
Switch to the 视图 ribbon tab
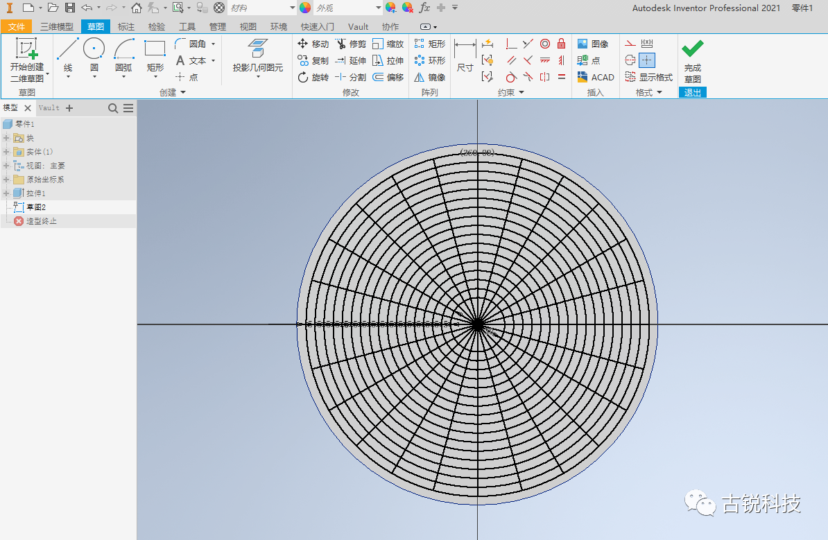coord(248,26)
